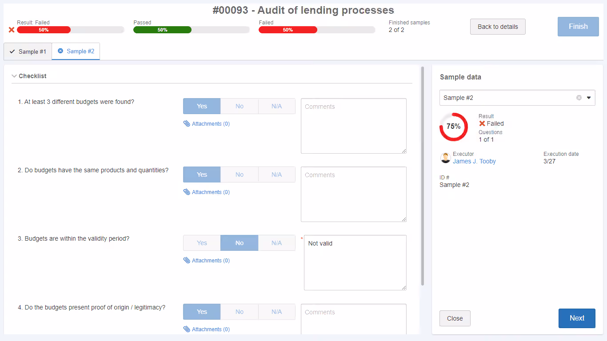Clear the Sample #2 selection with x icon
The width and height of the screenshot is (607, 341).
[x=579, y=98]
